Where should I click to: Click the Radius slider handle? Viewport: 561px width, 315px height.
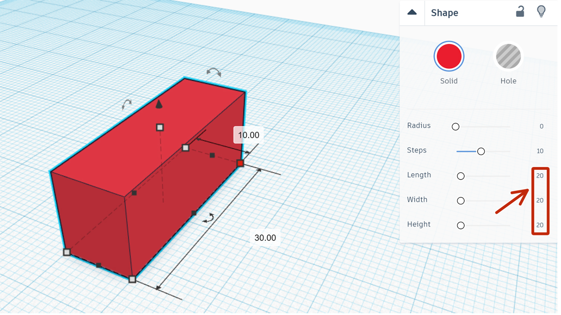click(x=455, y=127)
